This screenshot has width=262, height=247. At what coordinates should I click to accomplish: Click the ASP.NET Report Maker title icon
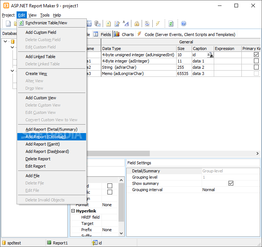(x=6, y=6)
